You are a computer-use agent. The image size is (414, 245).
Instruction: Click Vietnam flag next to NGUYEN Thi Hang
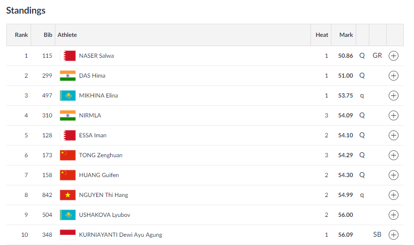[x=68, y=195]
